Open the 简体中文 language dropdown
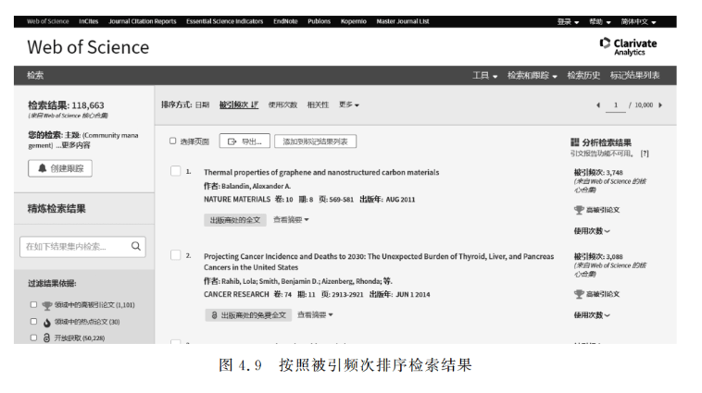Image resolution: width=702 pixels, height=393 pixels. coord(638,21)
